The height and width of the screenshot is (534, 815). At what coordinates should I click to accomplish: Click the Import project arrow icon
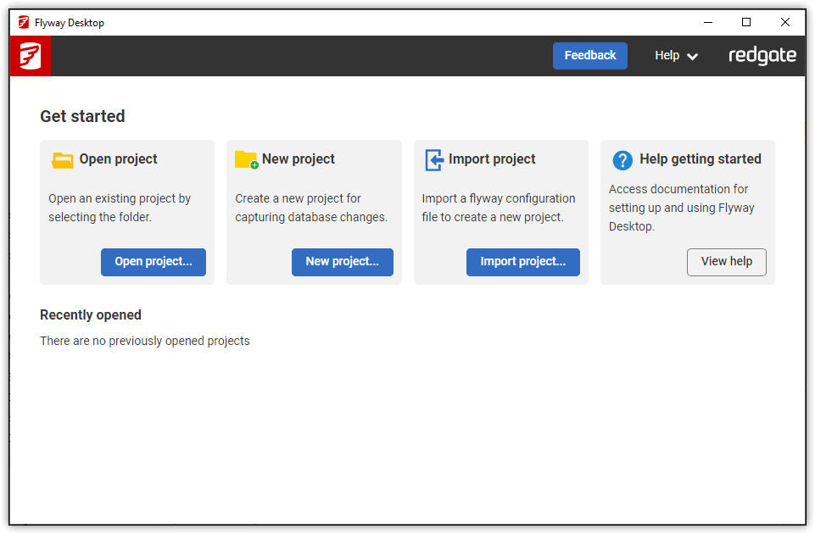click(x=434, y=160)
